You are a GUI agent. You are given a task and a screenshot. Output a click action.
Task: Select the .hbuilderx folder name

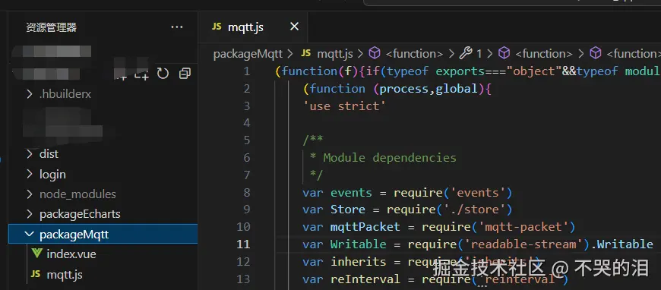65,94
